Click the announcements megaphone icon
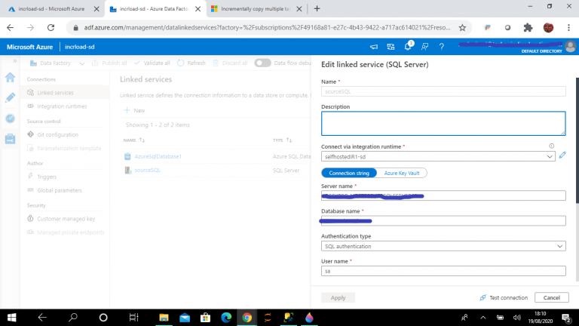Screen dimensions: 579x326 coord(374,47)
